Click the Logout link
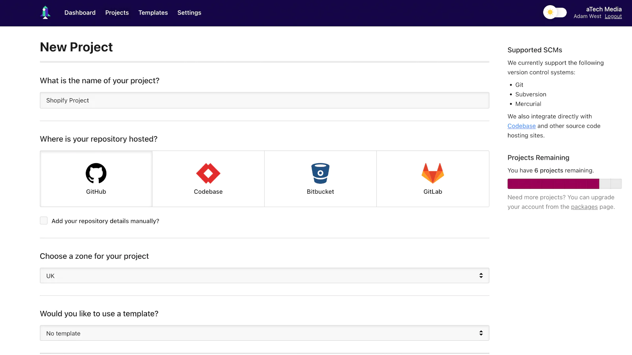Screen dimensions: 632x355 613,16
